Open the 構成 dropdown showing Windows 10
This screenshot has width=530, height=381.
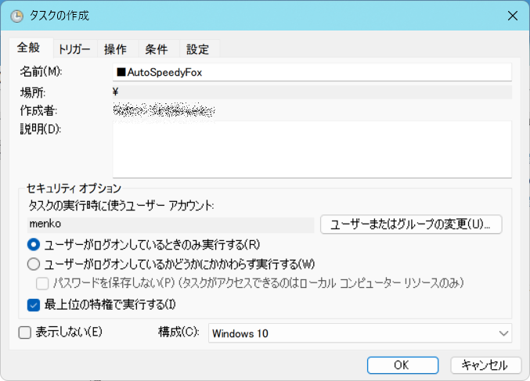point(360,333)
